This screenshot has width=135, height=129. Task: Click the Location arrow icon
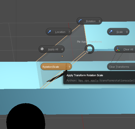tap(49, 32)
